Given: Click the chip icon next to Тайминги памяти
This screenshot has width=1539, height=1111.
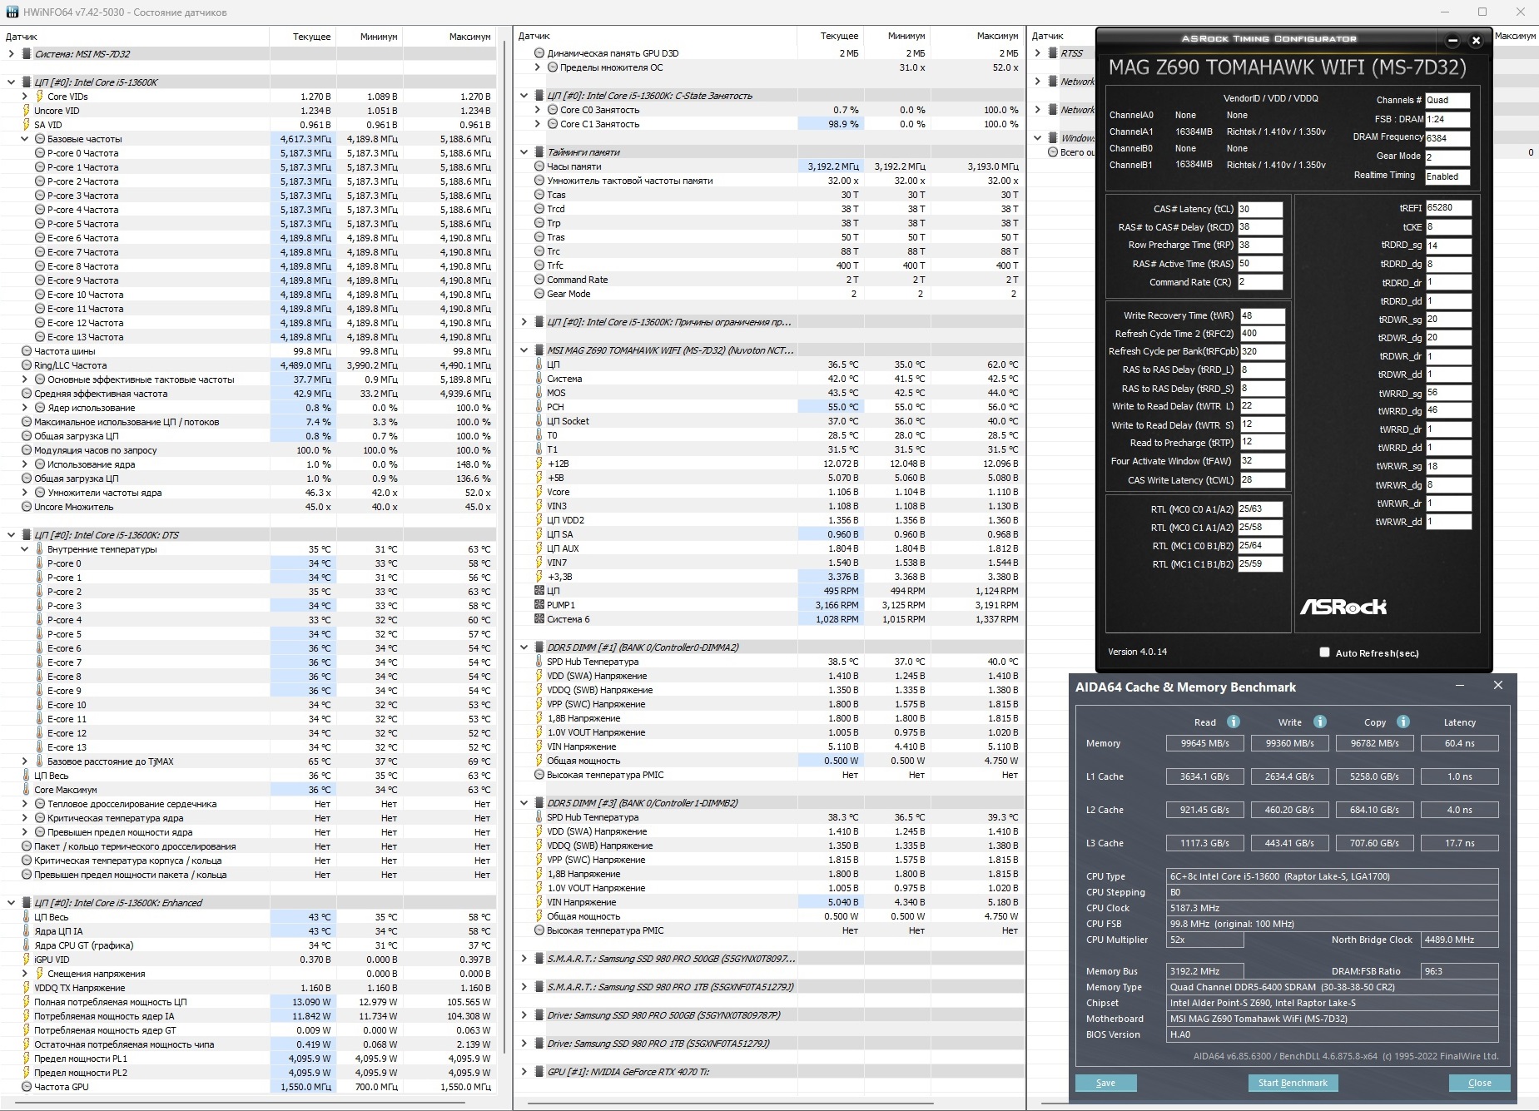Looking at the screenshot, I should pos(539,152).
